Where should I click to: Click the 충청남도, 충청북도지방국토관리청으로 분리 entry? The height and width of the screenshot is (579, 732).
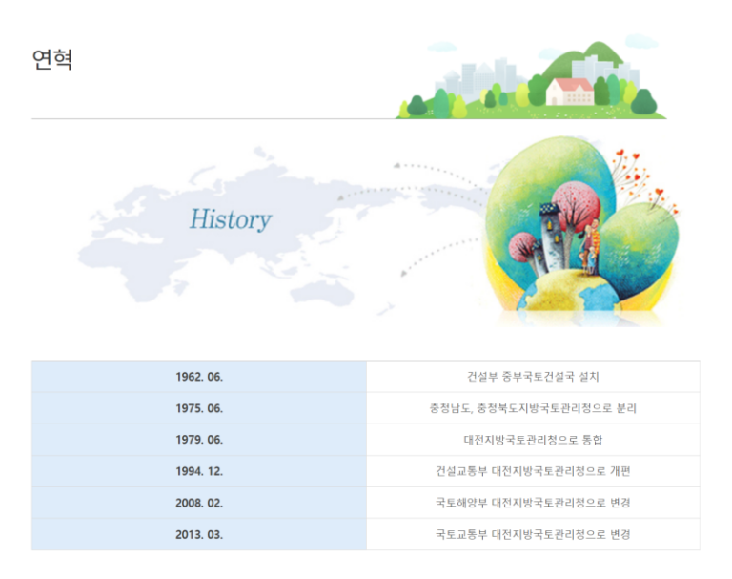(x=533, y=408)
